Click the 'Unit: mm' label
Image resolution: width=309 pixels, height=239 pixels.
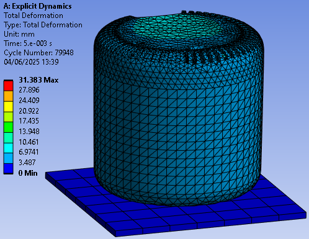[x=19, y=34]
